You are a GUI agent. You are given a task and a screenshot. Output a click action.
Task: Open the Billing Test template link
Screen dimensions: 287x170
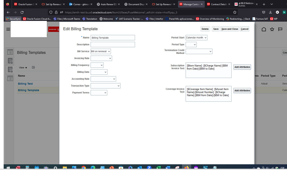(25, 84)
